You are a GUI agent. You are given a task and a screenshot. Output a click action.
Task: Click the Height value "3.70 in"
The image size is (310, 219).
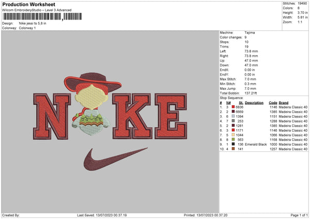(x=302, y=12)
